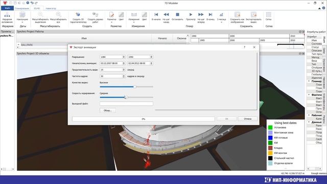Click the Начало column header

pos(162,38)
